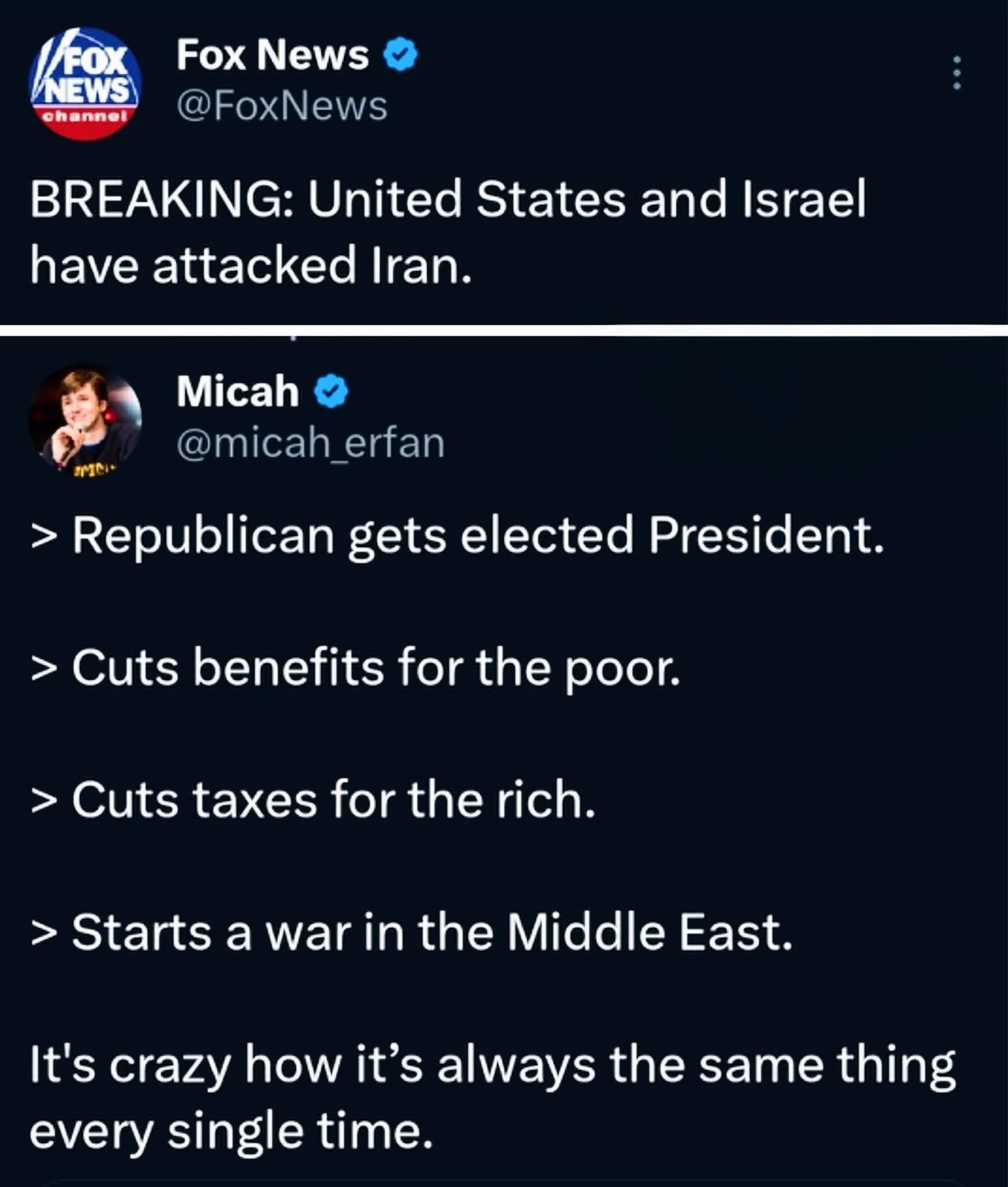Open Micah's profile photo
Viewport: 1008px width, 1187px height.
click(85, 419)
